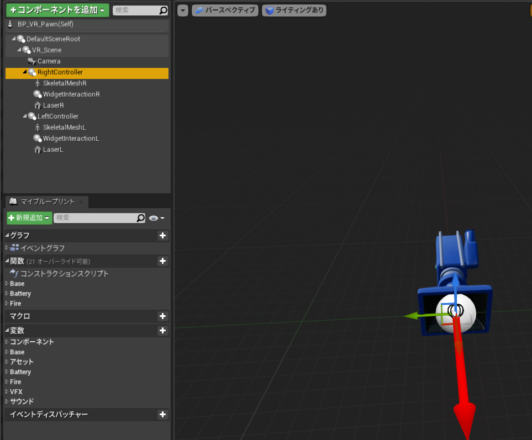
Task: Select WidgetInteractionL component
Action: [71, 139]
